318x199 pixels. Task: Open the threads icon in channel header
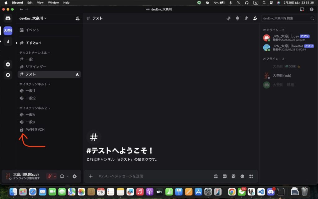tap(229, 18)
